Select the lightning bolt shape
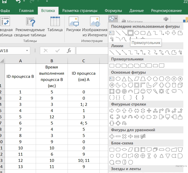Viewport: 188px width, 173px height. 155,91
